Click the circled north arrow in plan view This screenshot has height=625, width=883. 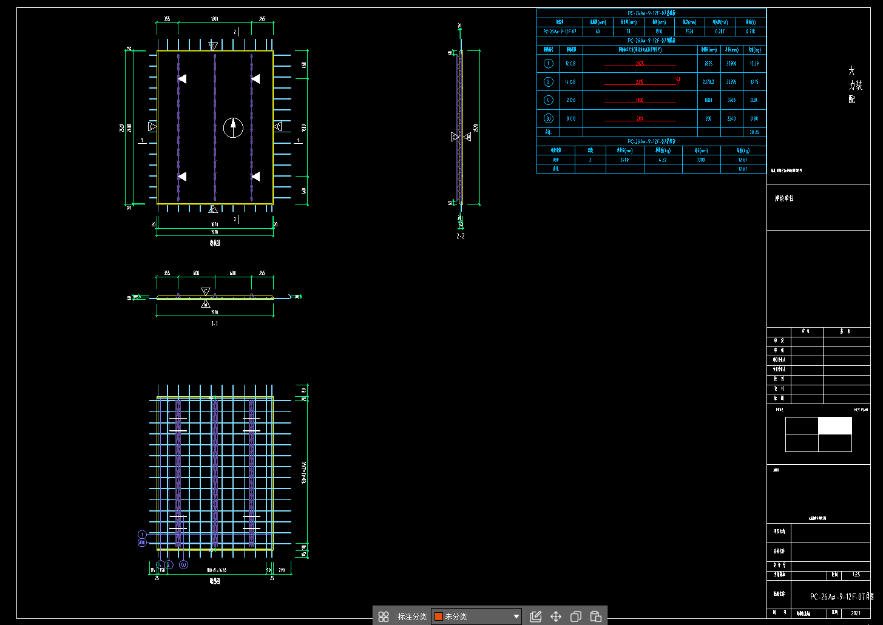(233, 127)
